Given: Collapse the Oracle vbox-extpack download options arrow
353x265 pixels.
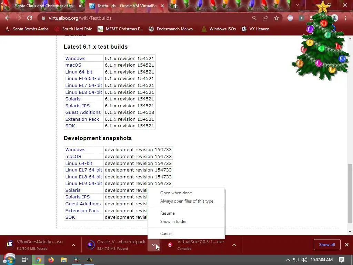Looking at the screenshot, I should coord(154,245).
